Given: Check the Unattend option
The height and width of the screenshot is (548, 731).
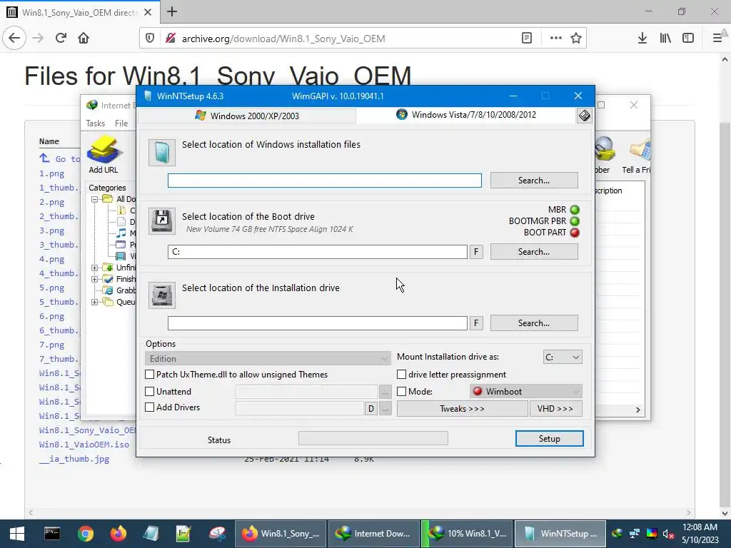Looking at the screenshot, I should point(150,392).
